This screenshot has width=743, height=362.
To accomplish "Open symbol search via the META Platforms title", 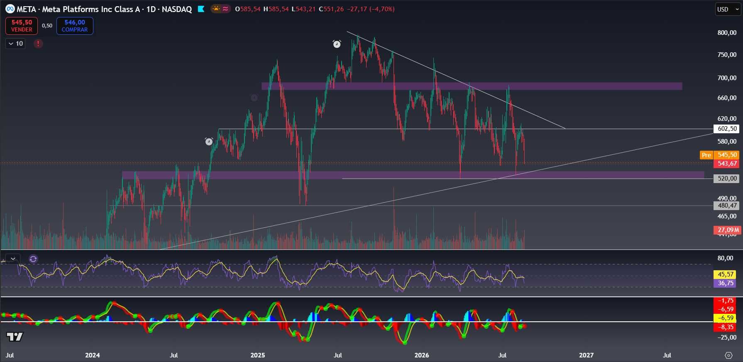I will [x=104, y=9].
